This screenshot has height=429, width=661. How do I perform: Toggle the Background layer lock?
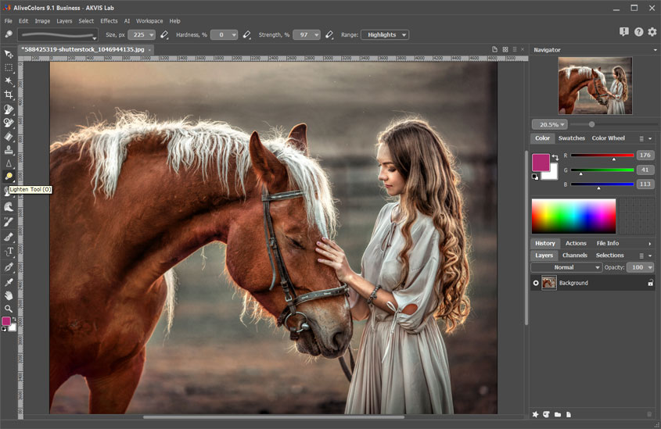tap(651, 283)
